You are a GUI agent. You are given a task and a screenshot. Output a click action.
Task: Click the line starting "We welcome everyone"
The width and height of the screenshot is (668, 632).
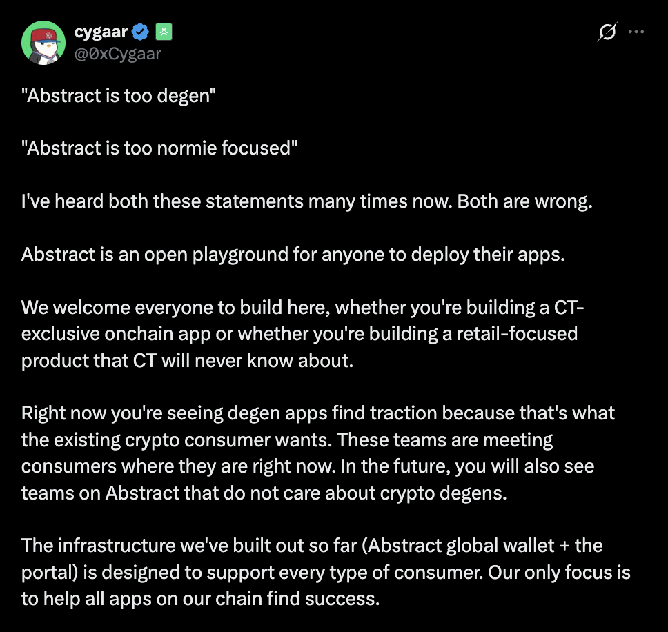point(302,308)
